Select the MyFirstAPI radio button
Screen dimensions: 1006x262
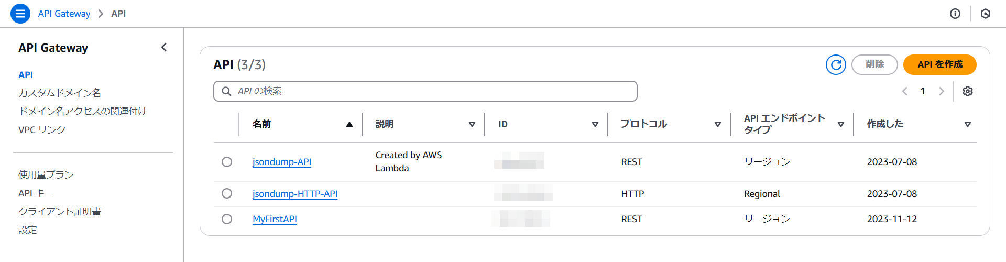click(x=227, y=219)
